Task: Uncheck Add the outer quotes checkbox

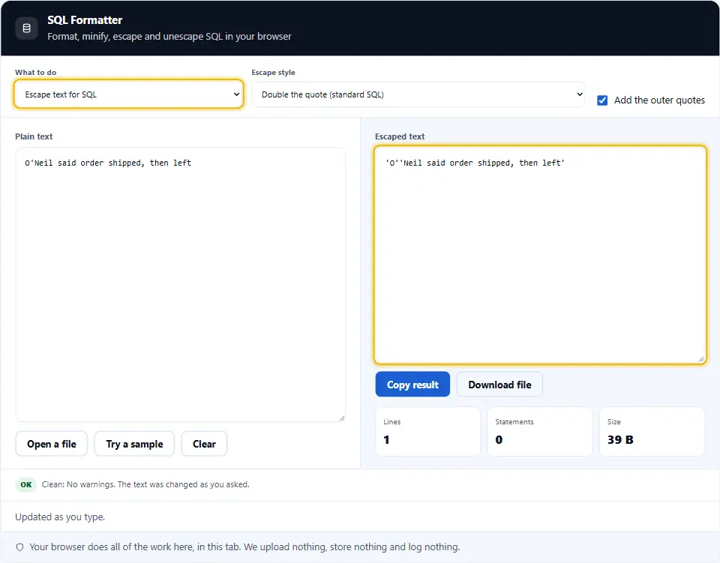Action: pyautogui.click(x=602, y=100)
